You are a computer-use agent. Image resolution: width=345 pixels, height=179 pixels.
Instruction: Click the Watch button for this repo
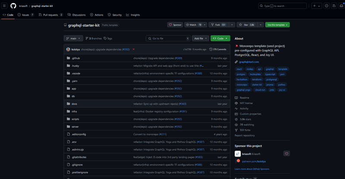(194, 25)
